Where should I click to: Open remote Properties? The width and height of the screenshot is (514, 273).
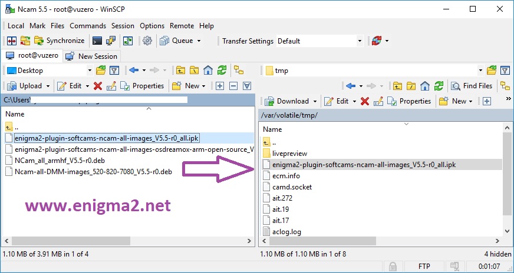(409, 101)
